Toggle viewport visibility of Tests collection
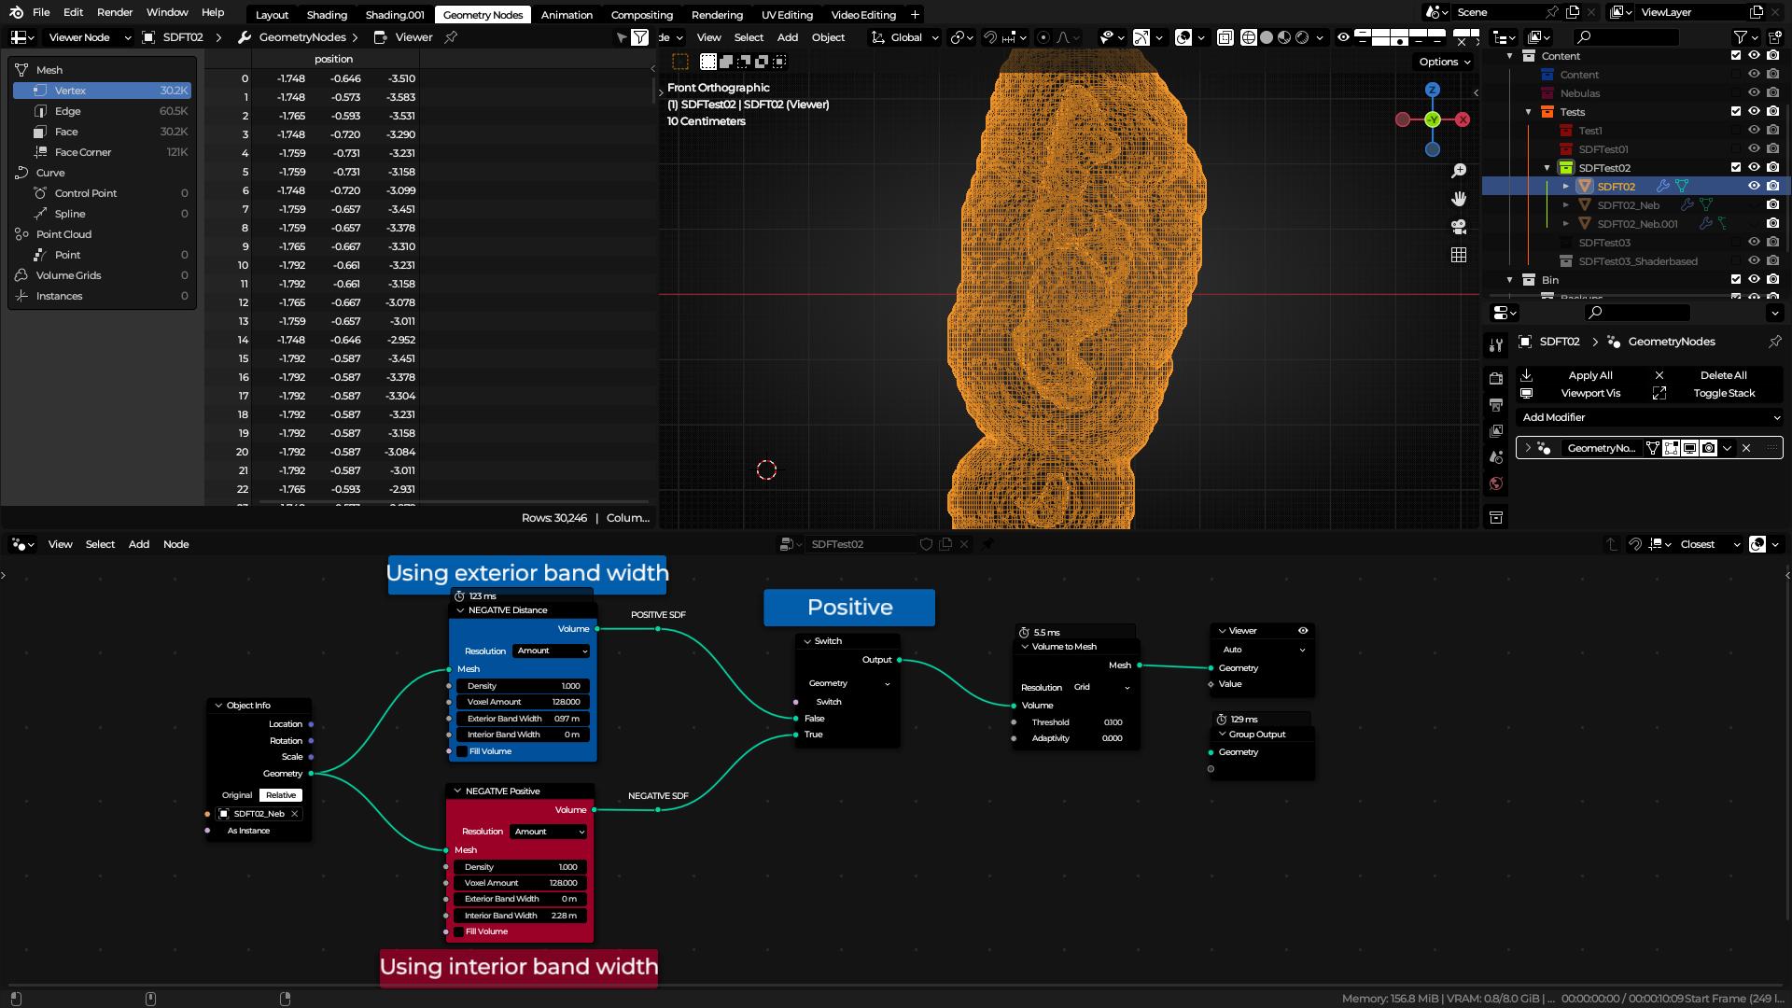 [1754, 112]
